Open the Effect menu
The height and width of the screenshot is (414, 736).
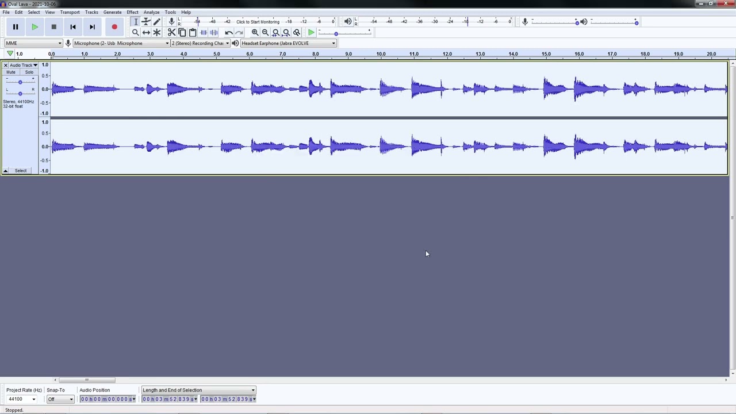click(x=133, y=12)
